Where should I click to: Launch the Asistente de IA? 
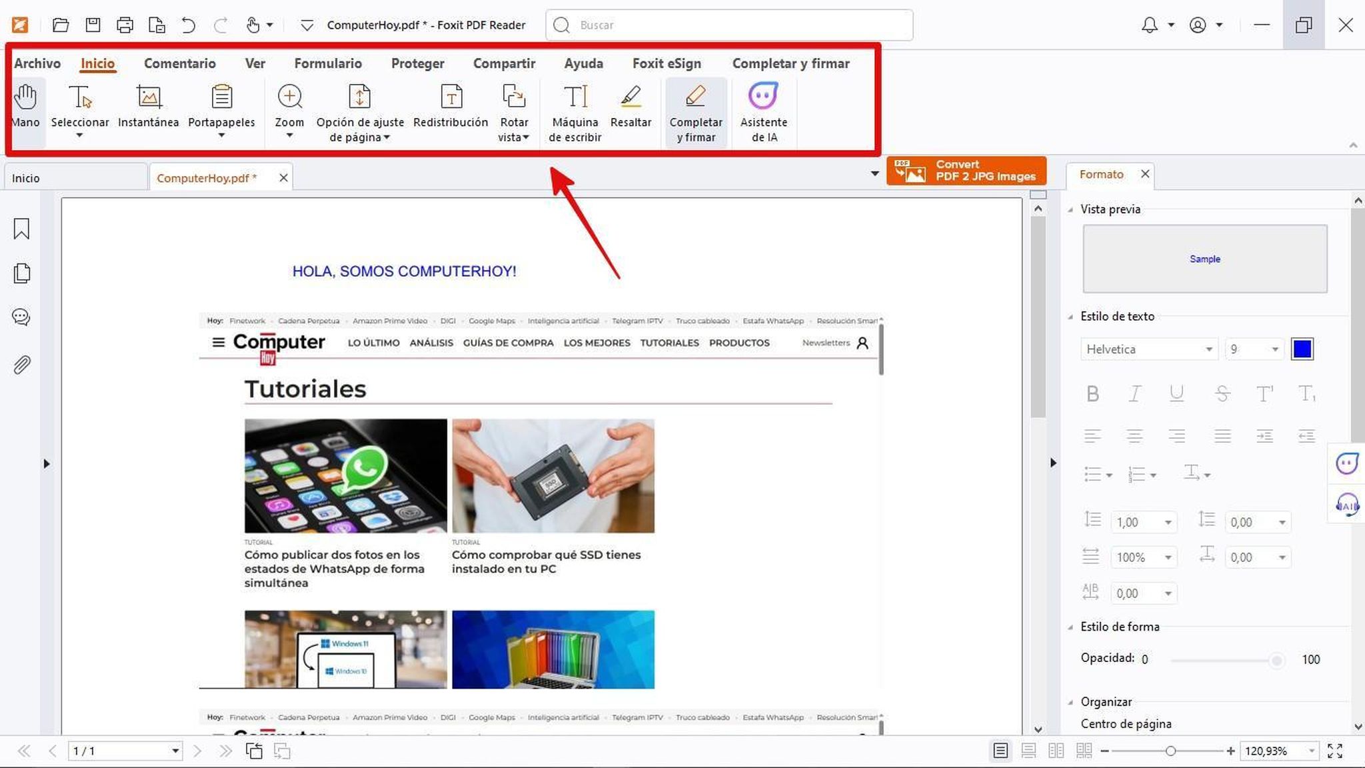pyautogui.click(x=763, y=110)
